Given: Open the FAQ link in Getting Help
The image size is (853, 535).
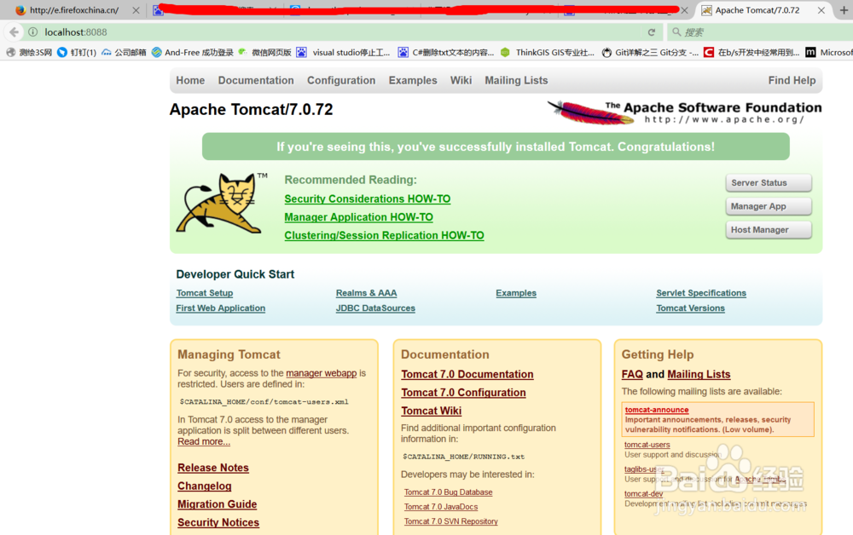Looking at the screenshot, I should 632,374.
